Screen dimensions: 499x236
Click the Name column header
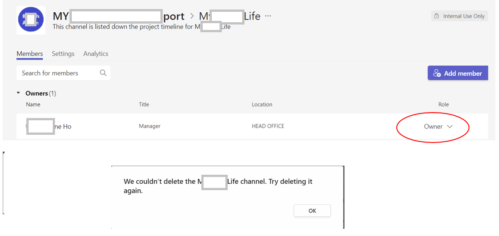(x=33, y=104)
